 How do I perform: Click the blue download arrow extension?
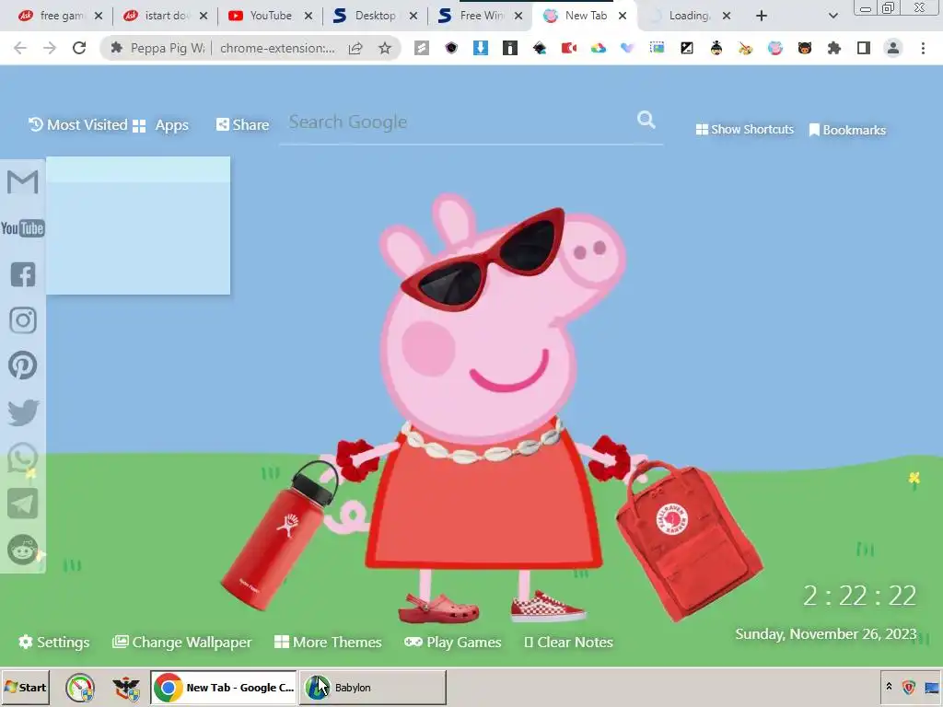coord(481,48)
